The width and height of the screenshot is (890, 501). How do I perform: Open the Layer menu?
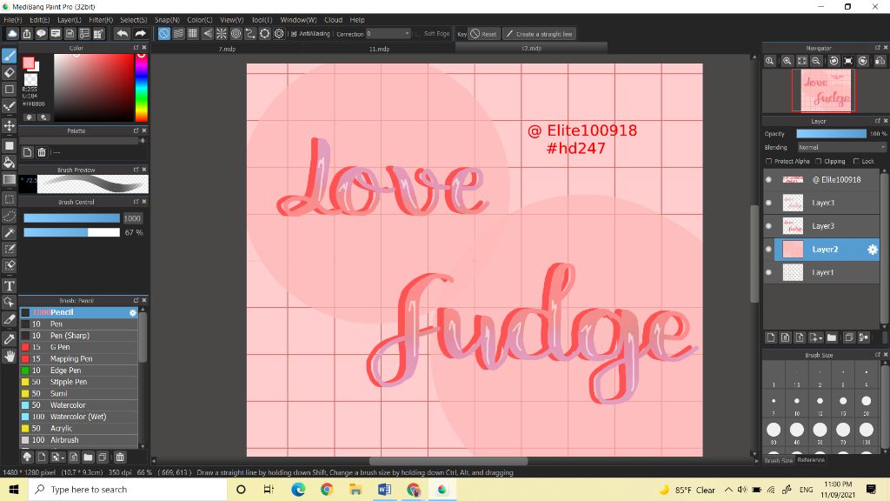(70, 20)
